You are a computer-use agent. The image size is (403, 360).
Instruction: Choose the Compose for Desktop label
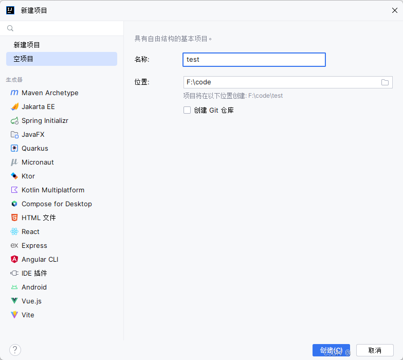(x=57, y=204)
